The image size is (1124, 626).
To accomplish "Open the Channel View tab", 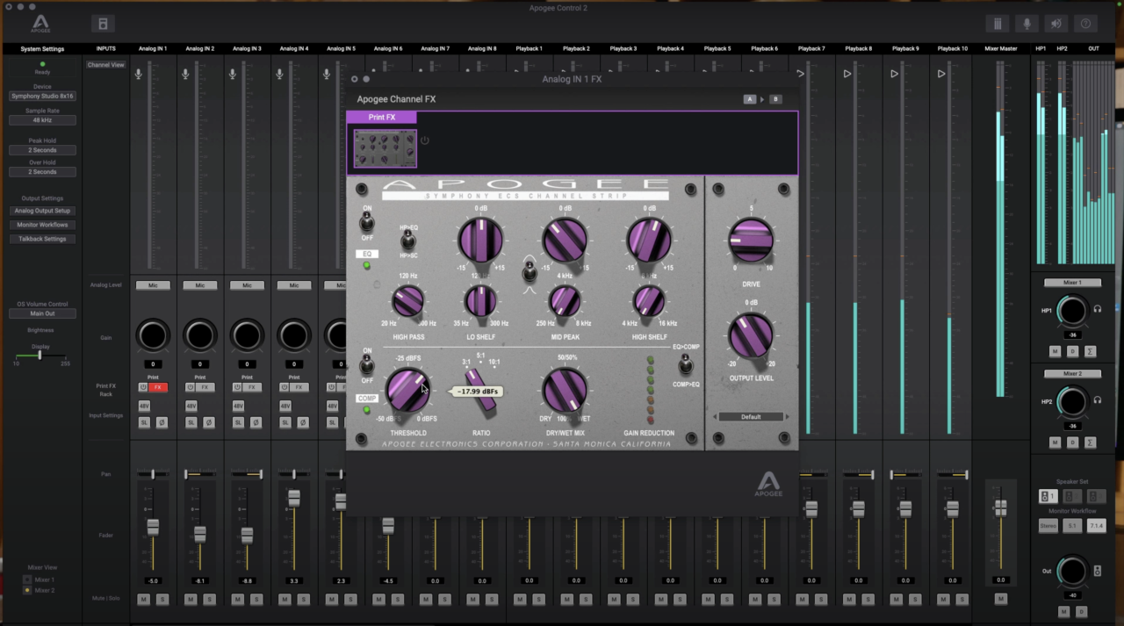I will [105, 65].
